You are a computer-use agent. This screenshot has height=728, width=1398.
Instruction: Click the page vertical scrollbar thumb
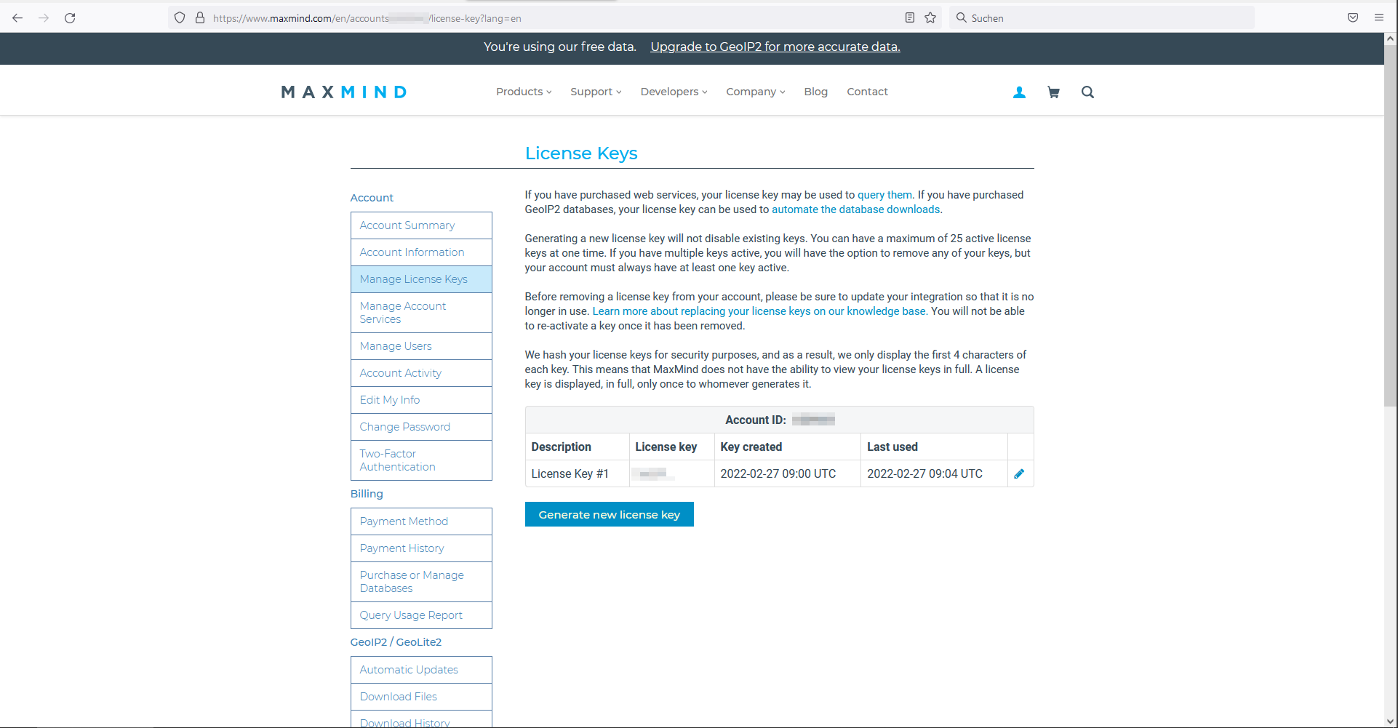coord(1390,225)
